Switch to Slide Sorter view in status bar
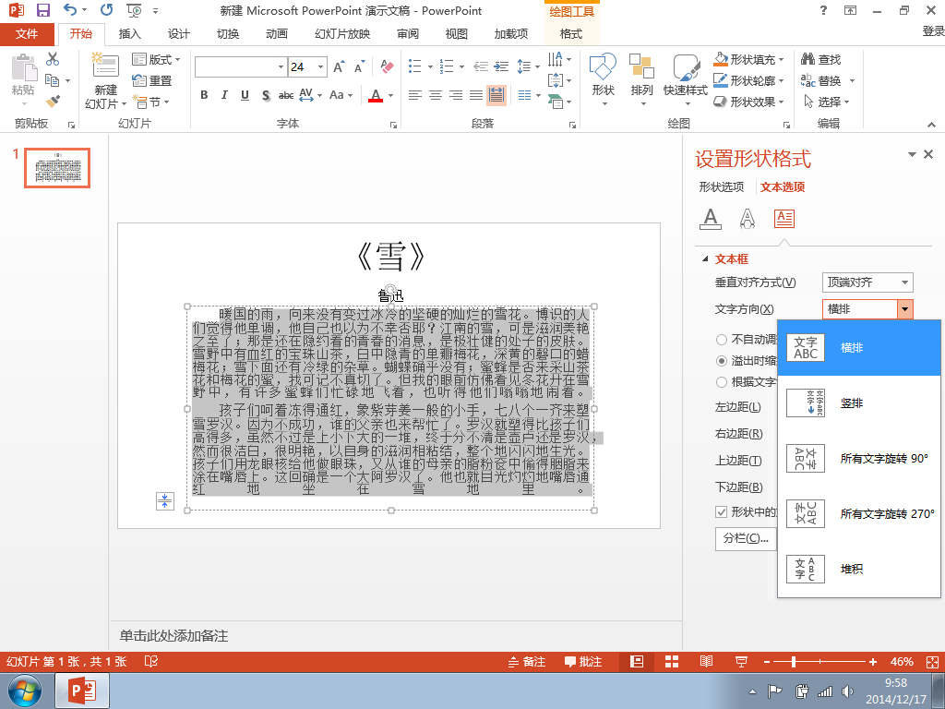Viewport: 945px width, 709px height. 672,661
